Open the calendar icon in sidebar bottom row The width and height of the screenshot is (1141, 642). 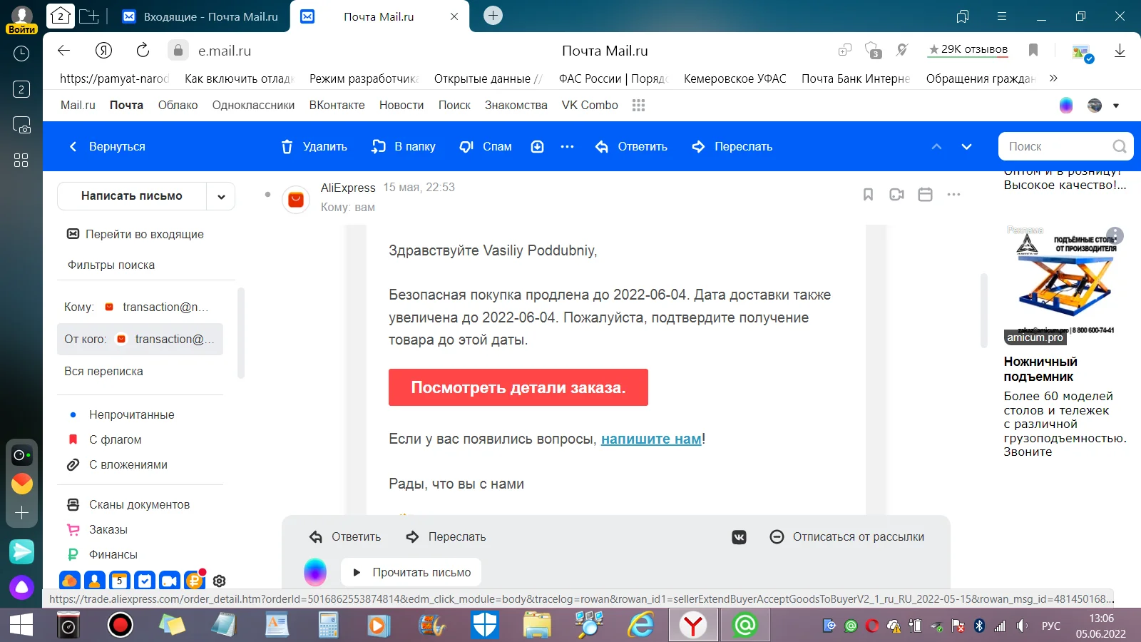click(x=119, y=581)
